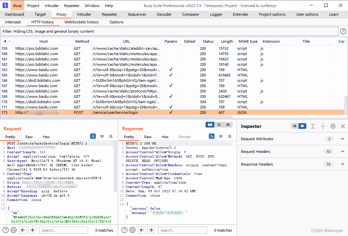348x236 pixels.
Task: Open the Help menu
Action: pyautogui.click(x=109, y=6)
